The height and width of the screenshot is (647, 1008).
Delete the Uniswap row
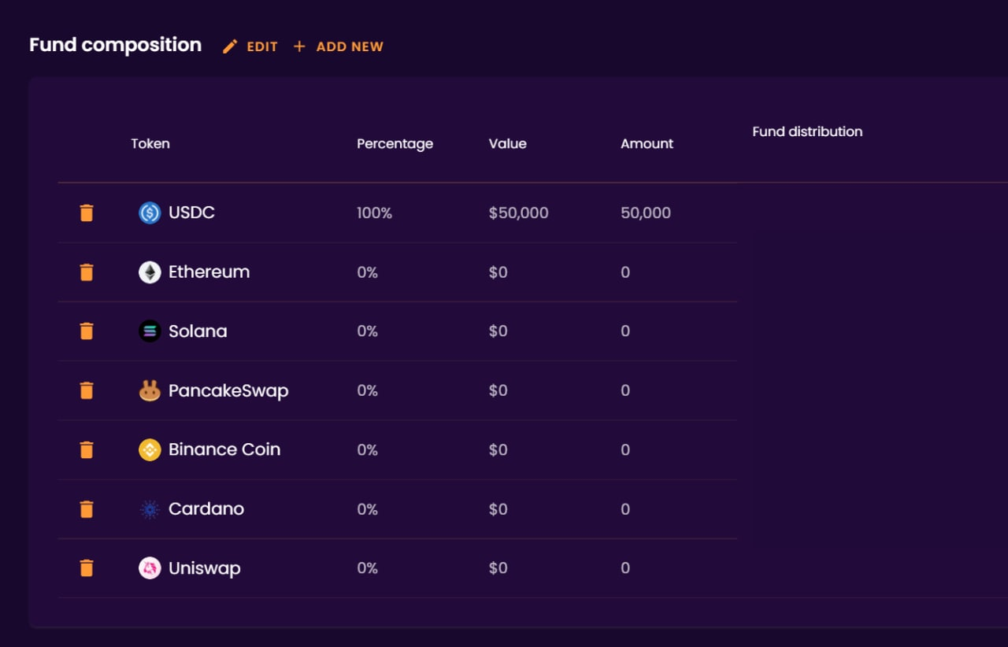pos(87,568)
